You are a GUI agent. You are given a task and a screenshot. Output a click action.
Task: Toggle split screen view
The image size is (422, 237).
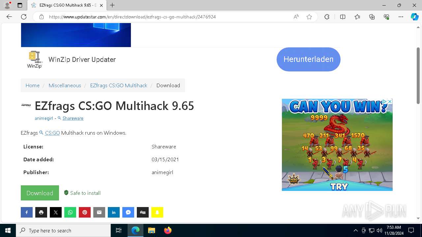(x=343, y=17)
